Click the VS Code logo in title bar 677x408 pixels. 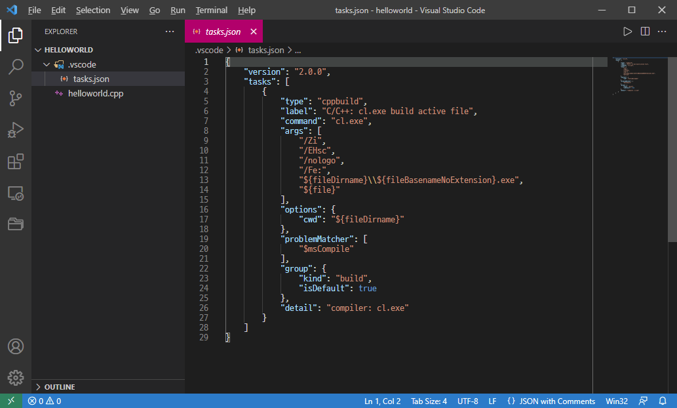pyautogui.click(x=12, y=10)
